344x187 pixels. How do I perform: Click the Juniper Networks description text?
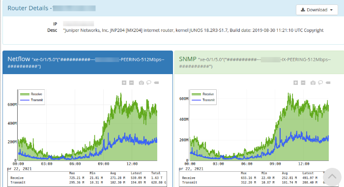coord(193,30)
